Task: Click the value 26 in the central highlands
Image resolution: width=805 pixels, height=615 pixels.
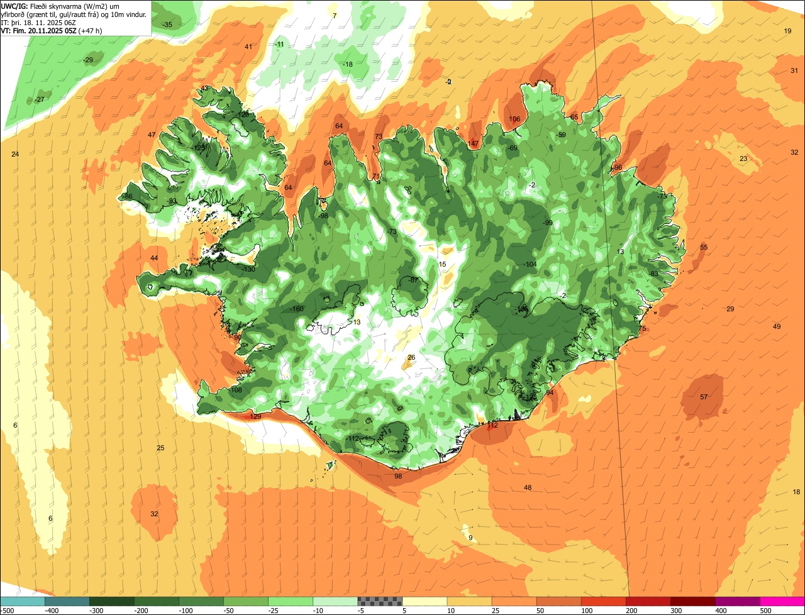Action: coord(411,358)
